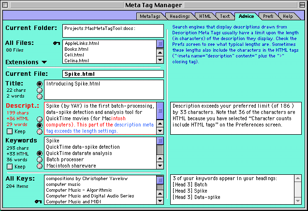Click the Keywords list scroll down arrow
Screen dimensions: 308x211
(160, 166)
